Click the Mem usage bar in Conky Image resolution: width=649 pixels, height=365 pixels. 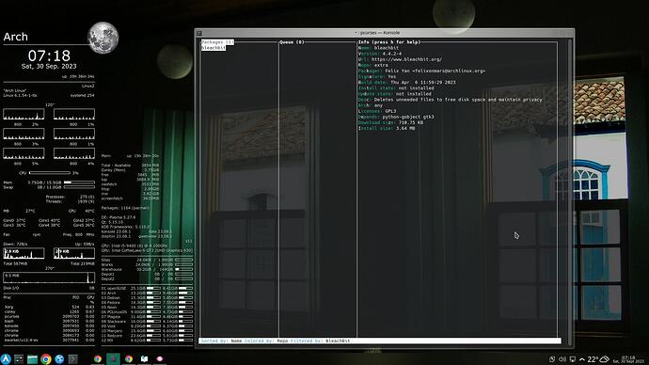point(79,182)
